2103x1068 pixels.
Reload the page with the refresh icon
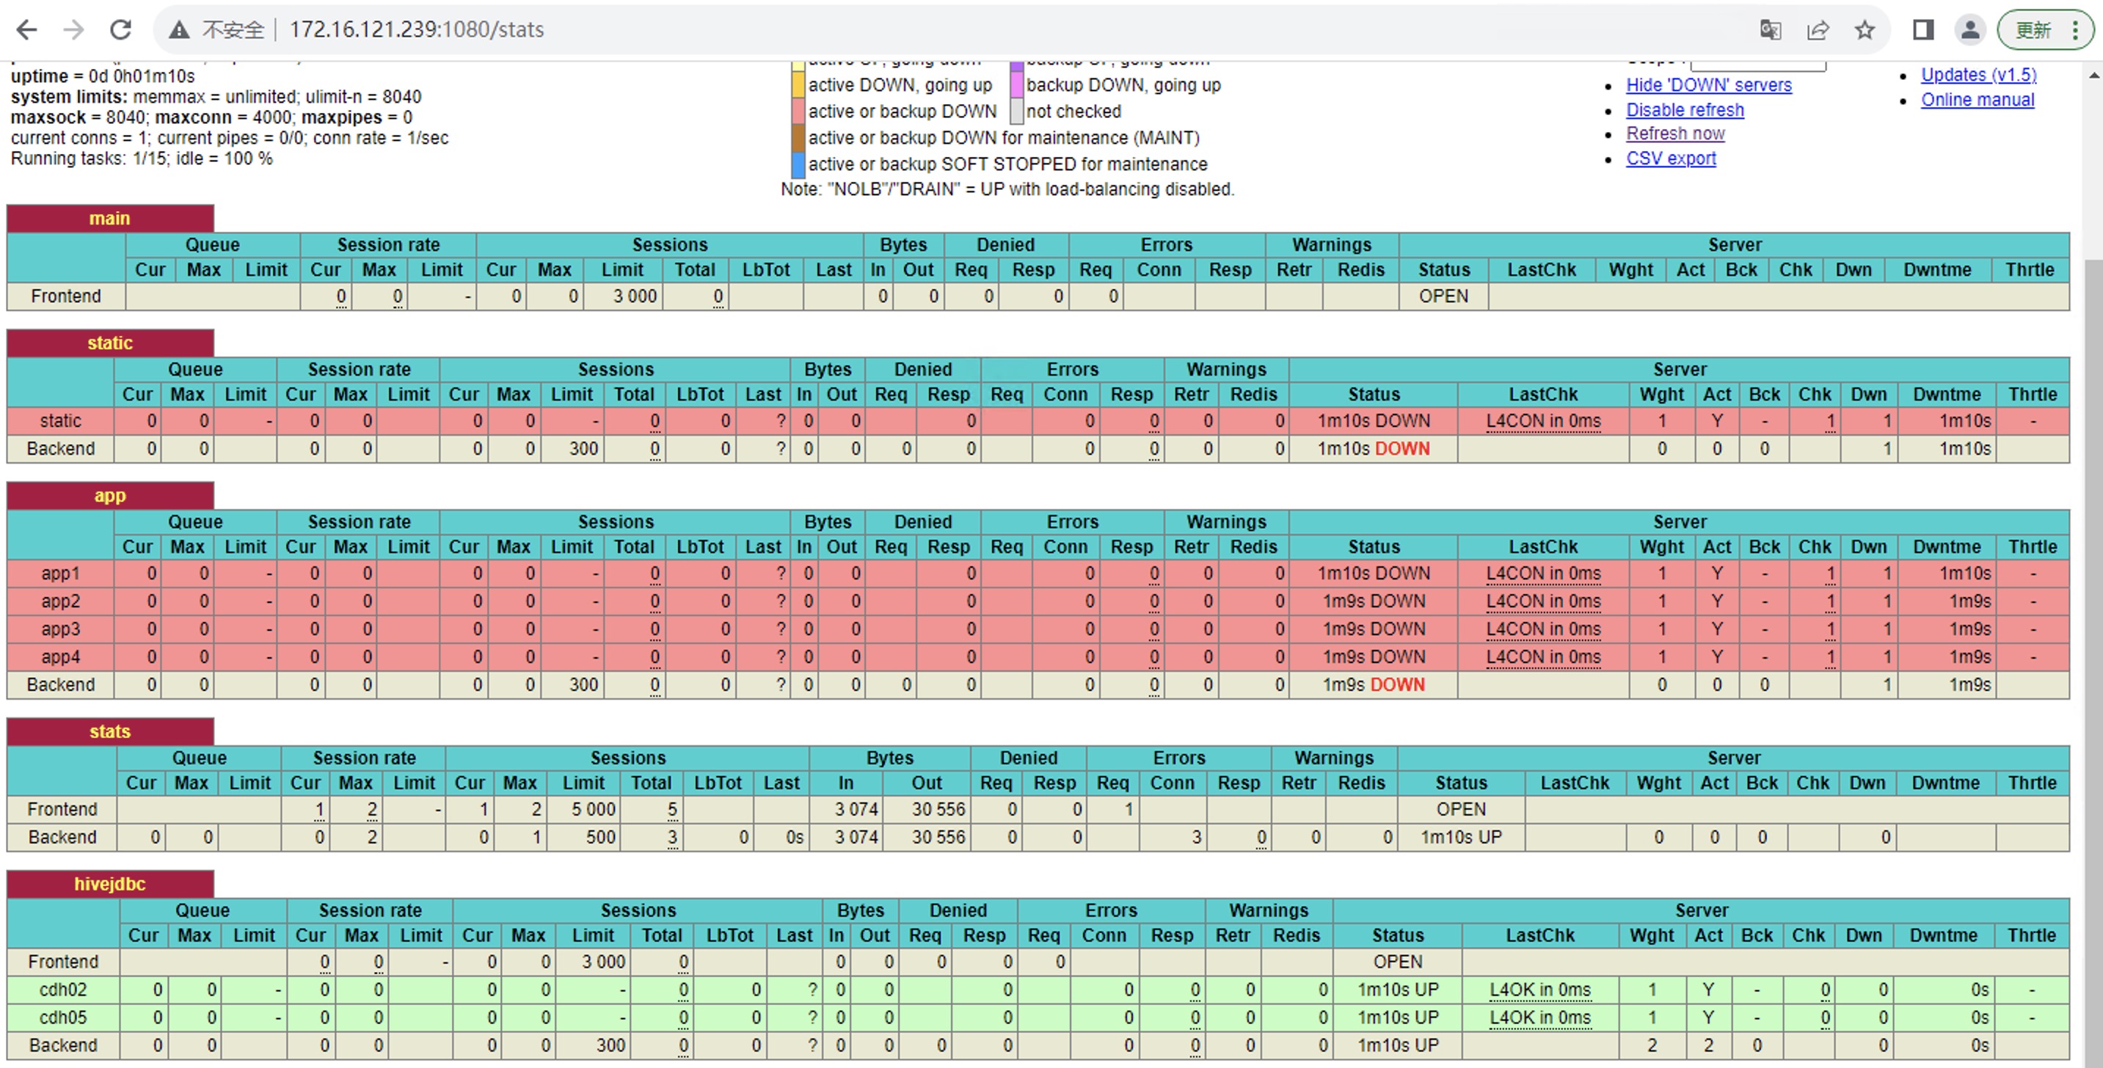point(121,30)
